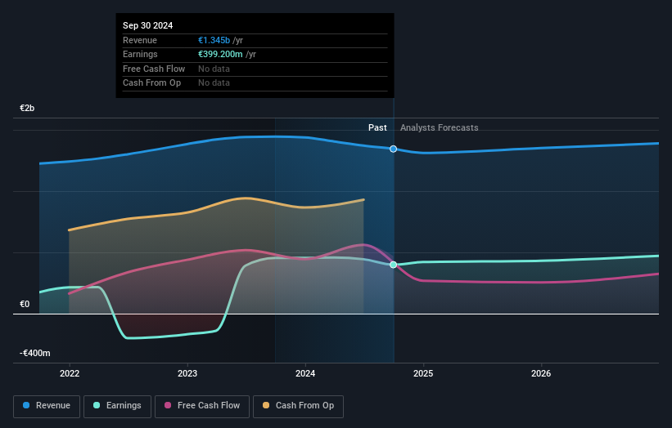Screen dimensions: 672x428
Task: Toggle the Earnings legend series
Action: click(117, 406)
